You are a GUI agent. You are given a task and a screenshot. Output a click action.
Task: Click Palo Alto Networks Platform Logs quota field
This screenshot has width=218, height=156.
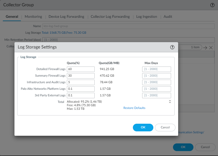(80, 89)
